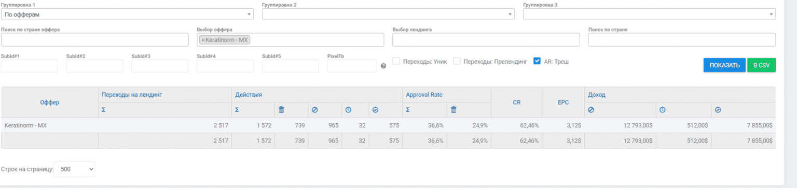Open the Группировка 2 dropdown

388,15
